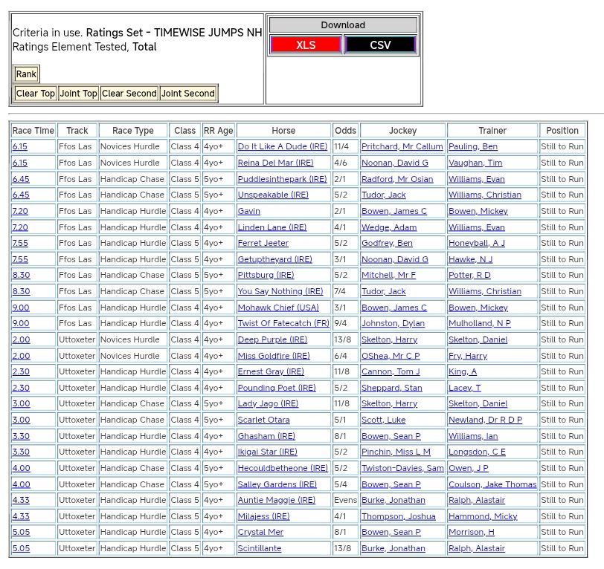This screenshot has height=569, width=604.
Task: Click horse Scintillante link
Action: pos(259,549)
